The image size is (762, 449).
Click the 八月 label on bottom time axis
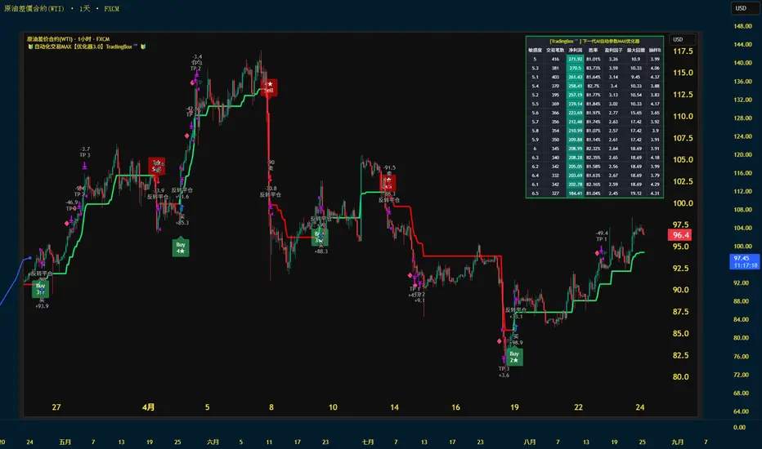pyautogui.click(x=530, y=442)
